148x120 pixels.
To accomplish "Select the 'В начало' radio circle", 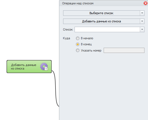I will tap(78, 38).
